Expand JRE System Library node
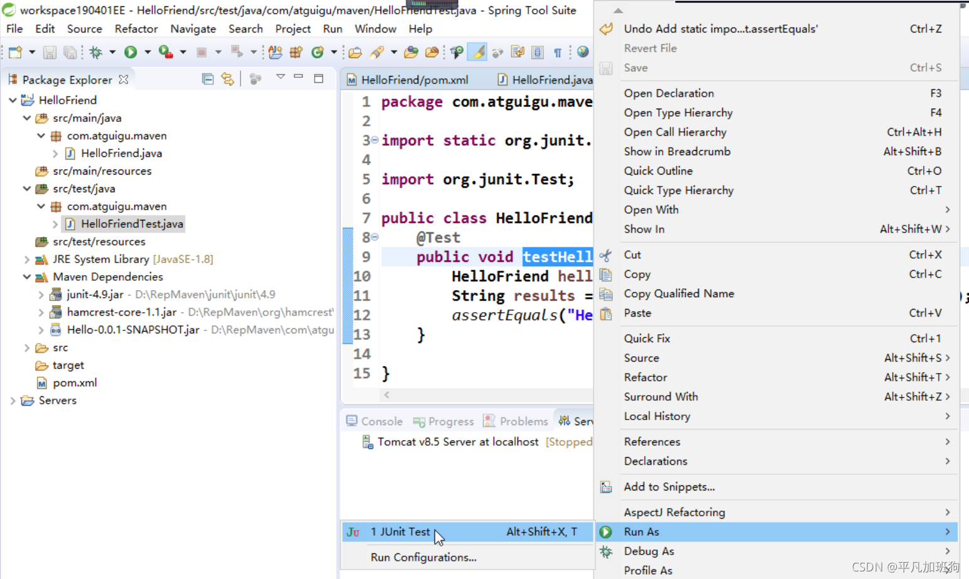Image resolution: width=969 pixels, height=579 pixels. coord(26,259)
